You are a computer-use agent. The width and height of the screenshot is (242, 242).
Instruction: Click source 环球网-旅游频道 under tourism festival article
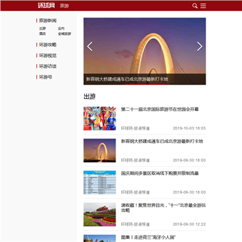click(x=135, y=128)
